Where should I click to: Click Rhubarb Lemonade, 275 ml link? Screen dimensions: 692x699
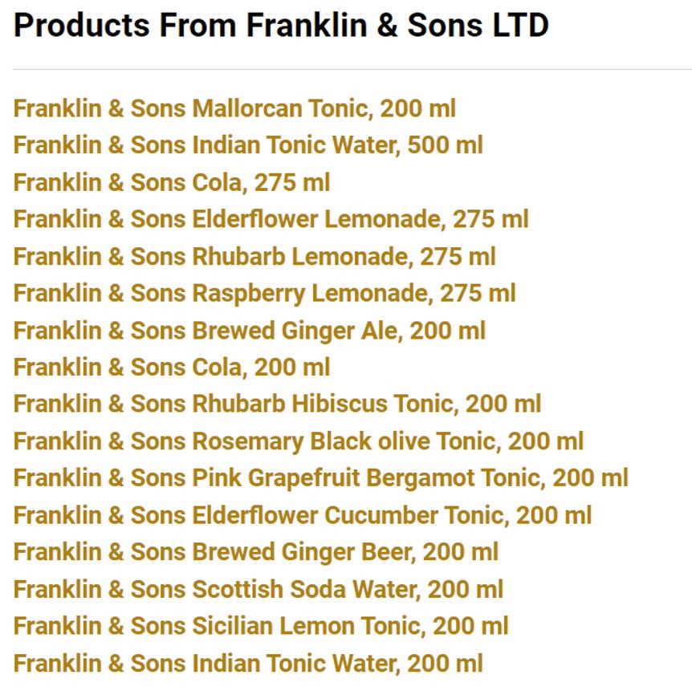click(x=254, y=256)
